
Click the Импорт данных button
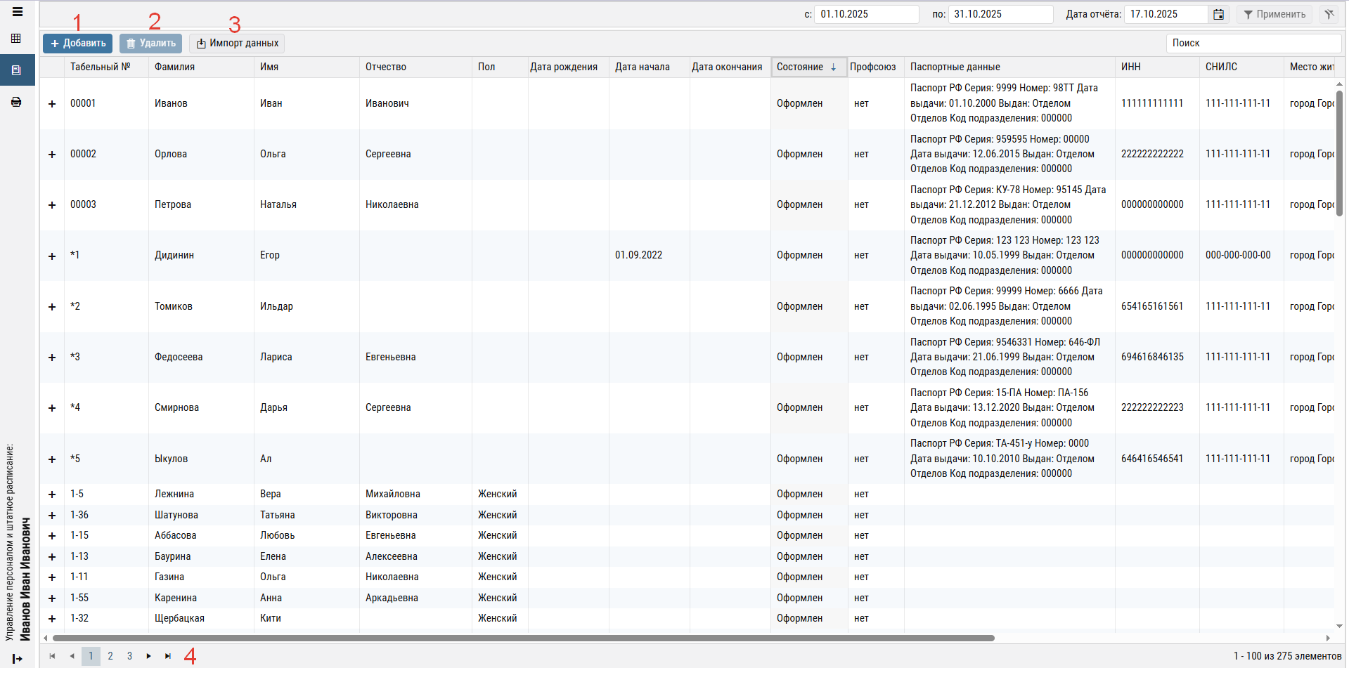(x=237, y=44)
